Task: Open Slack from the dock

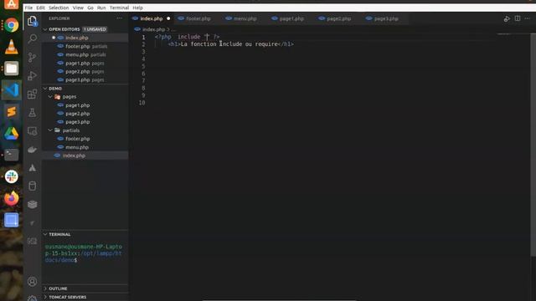Action: point(11,176)
